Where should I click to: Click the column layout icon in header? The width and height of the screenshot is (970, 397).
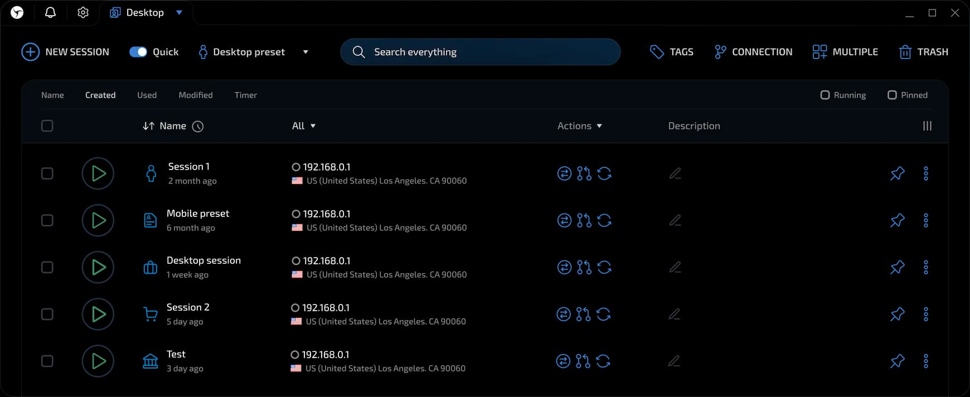927,126
